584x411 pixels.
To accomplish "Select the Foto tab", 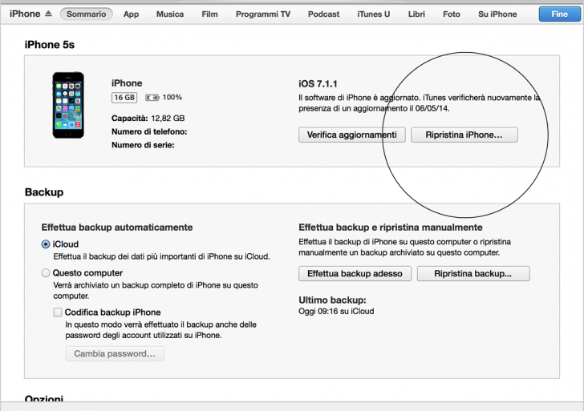I will [x=452, y=14].
